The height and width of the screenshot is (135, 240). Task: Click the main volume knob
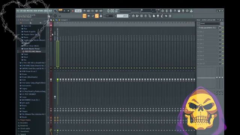click(x=55, y=11)
